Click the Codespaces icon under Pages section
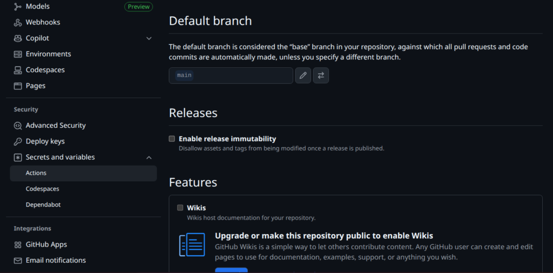 click(18, 70)
